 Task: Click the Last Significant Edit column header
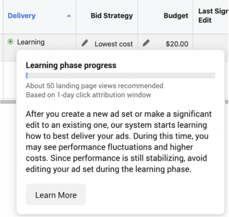pos(213,16)
